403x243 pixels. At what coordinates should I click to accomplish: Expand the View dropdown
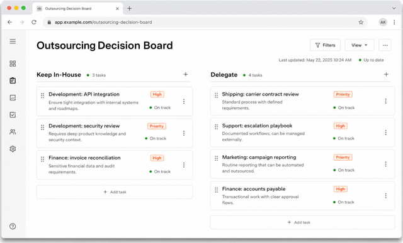(360, 45)
